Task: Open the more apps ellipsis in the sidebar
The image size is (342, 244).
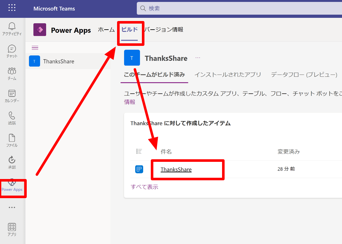Action: click(12, 207)
